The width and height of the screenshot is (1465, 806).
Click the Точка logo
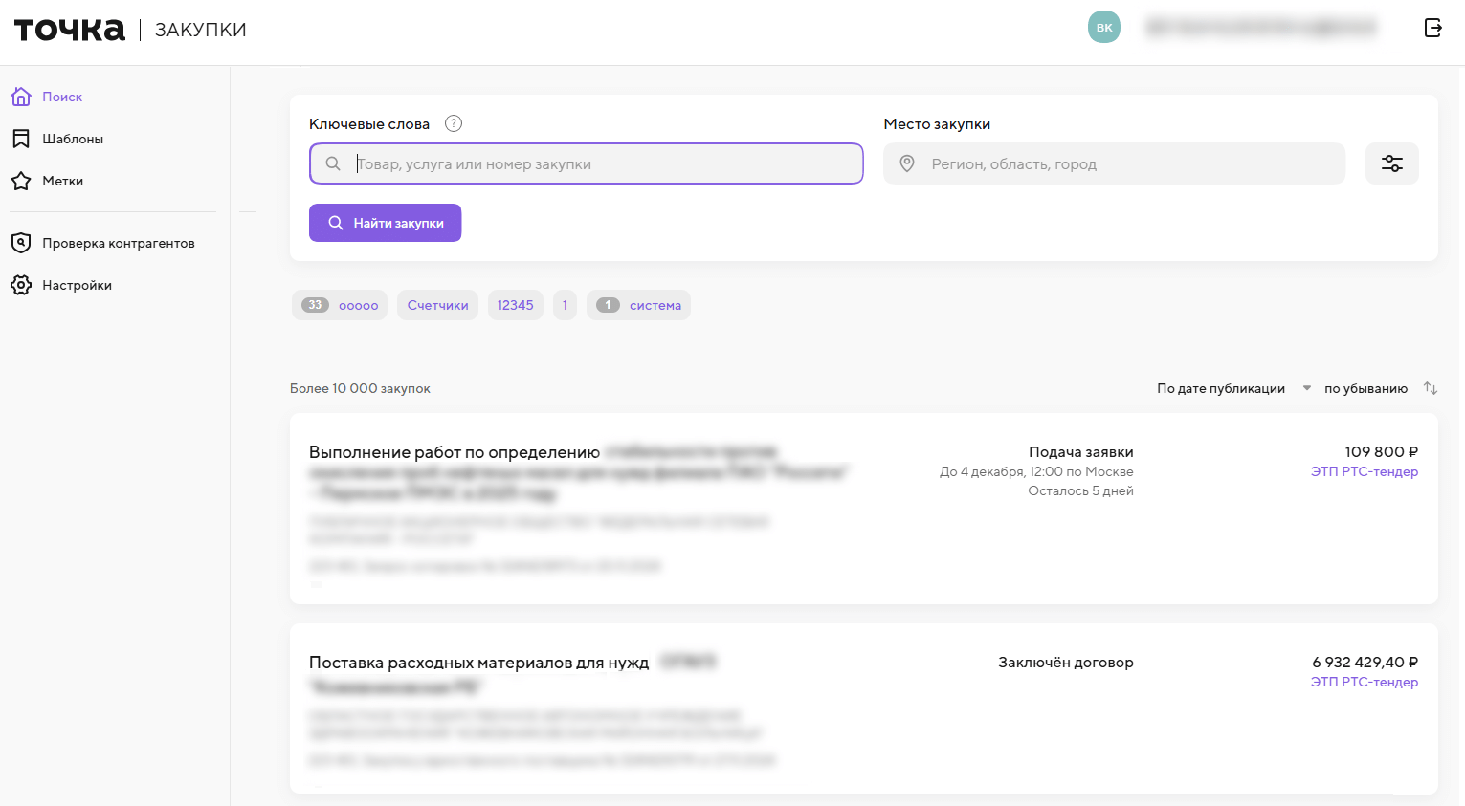[70, 30]
